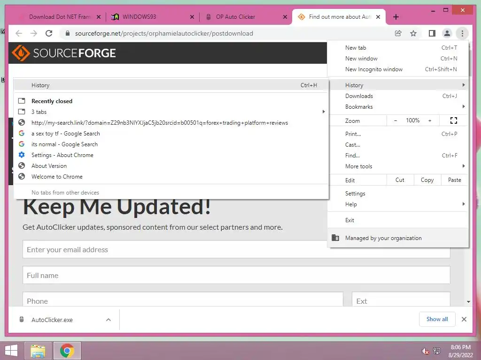Screen dimensions: 481x360
Task: Reload the current page
Action: pyautogui.click(x=49, y=33)
